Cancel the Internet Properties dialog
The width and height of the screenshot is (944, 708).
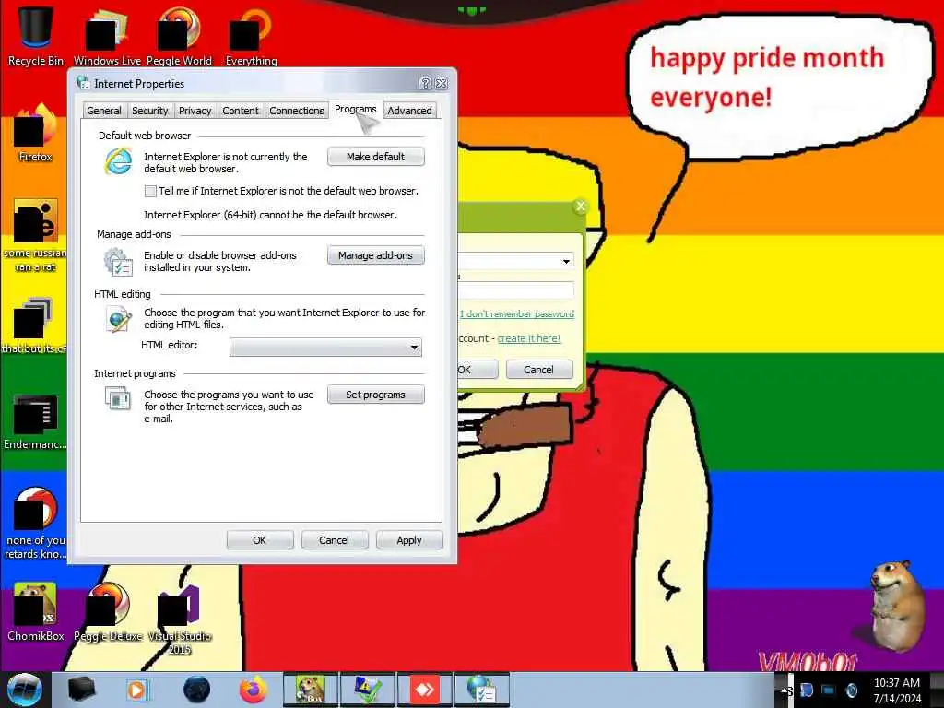pos(334,540)
